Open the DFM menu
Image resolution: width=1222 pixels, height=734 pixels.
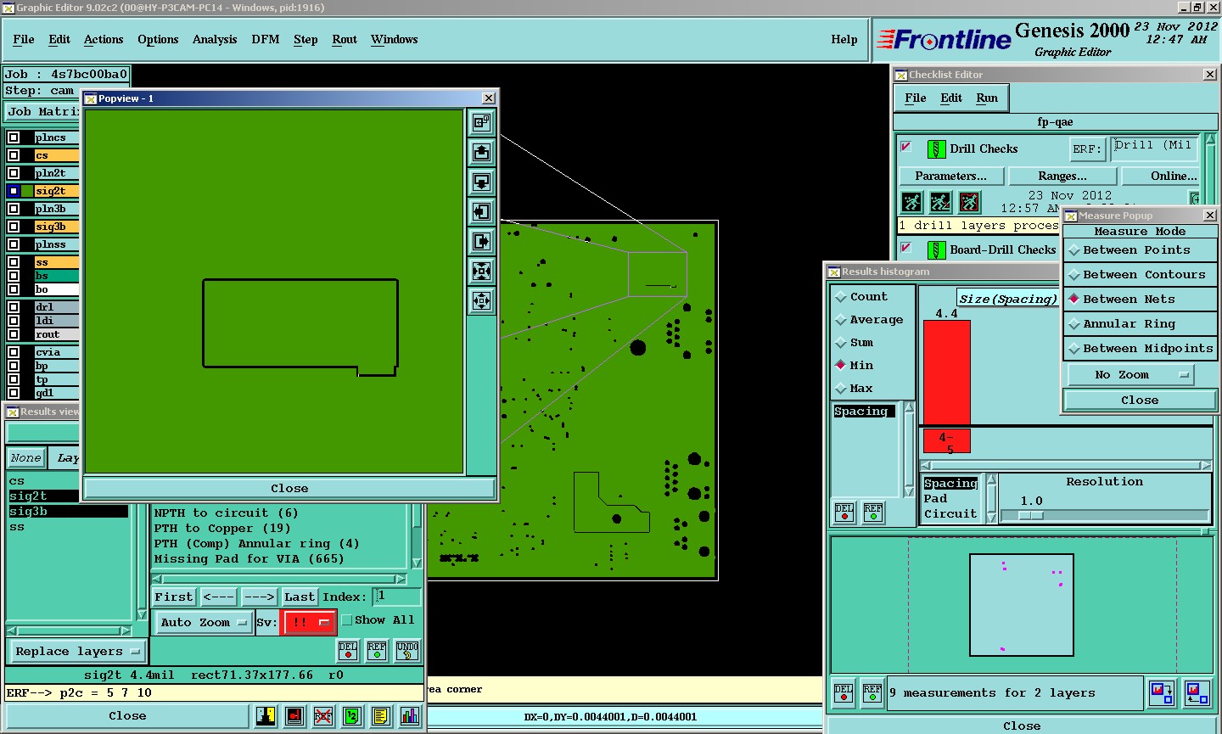266,40
